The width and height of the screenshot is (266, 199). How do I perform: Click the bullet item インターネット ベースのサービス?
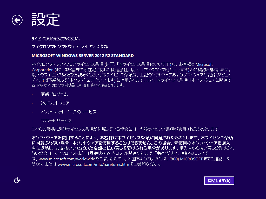coord(69,112)
